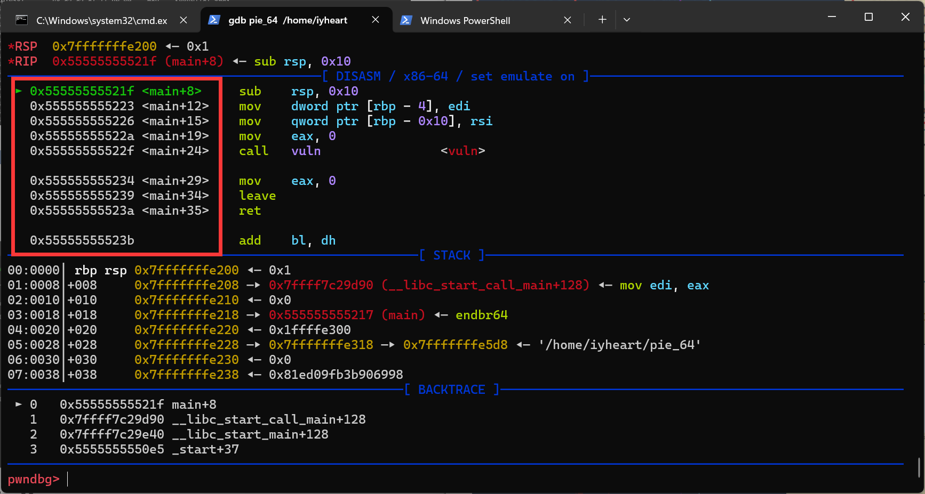Screen dimensions: 925x494
Task: Select address 0x55555555522a <main+19>
Action: (119, 136)
